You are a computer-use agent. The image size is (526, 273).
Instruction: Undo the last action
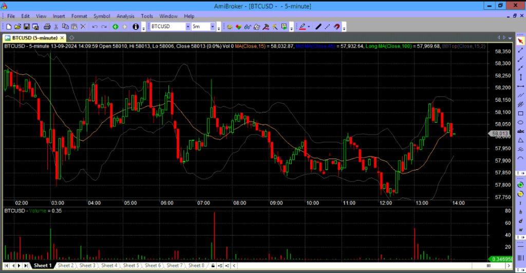95,27
